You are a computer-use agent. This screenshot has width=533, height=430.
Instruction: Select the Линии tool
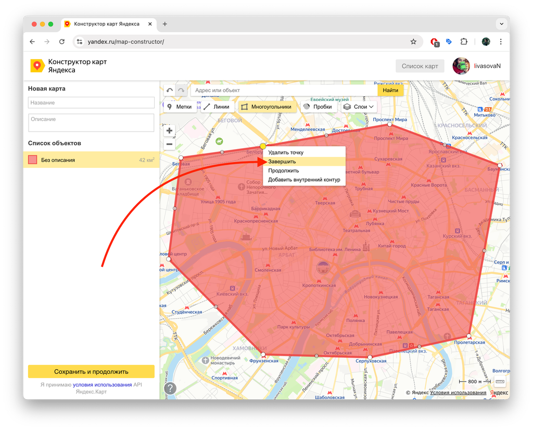pos(217,107)
